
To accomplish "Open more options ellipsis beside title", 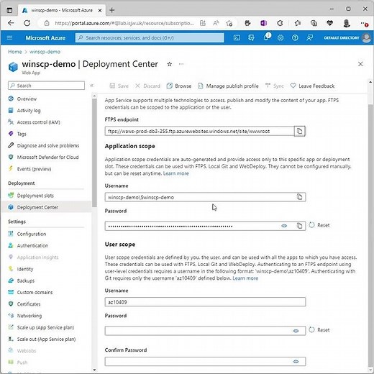I will pyautogui.click(x=181, y=64).
